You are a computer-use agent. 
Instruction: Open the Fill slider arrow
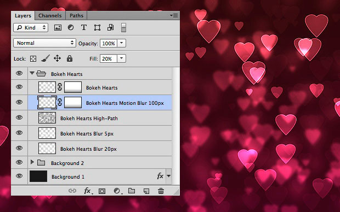pyautogui.click(x=121, y=58)
